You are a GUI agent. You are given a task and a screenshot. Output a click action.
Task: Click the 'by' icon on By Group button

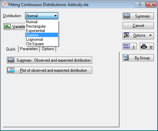(126, 58)
